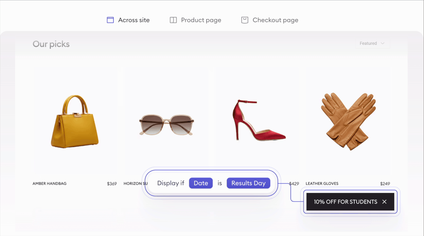Select the Results Day value pill
The image size is (424, 236).
248,183
